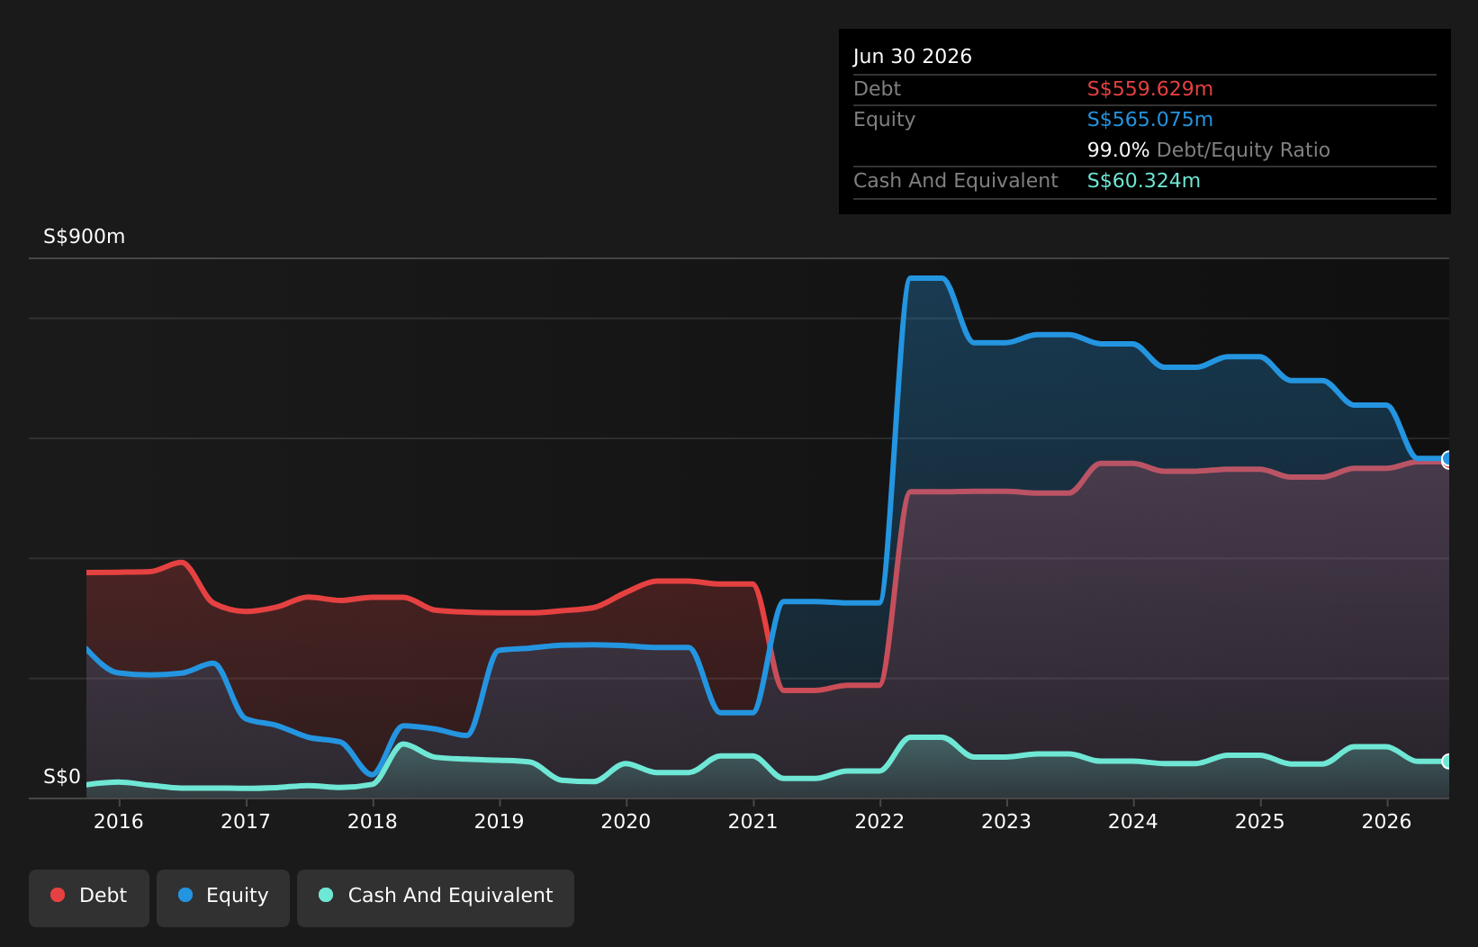Click the S$559.629m debt value
The image size is (1478, 947).
pyautogui.click(x=1150, y=89)
